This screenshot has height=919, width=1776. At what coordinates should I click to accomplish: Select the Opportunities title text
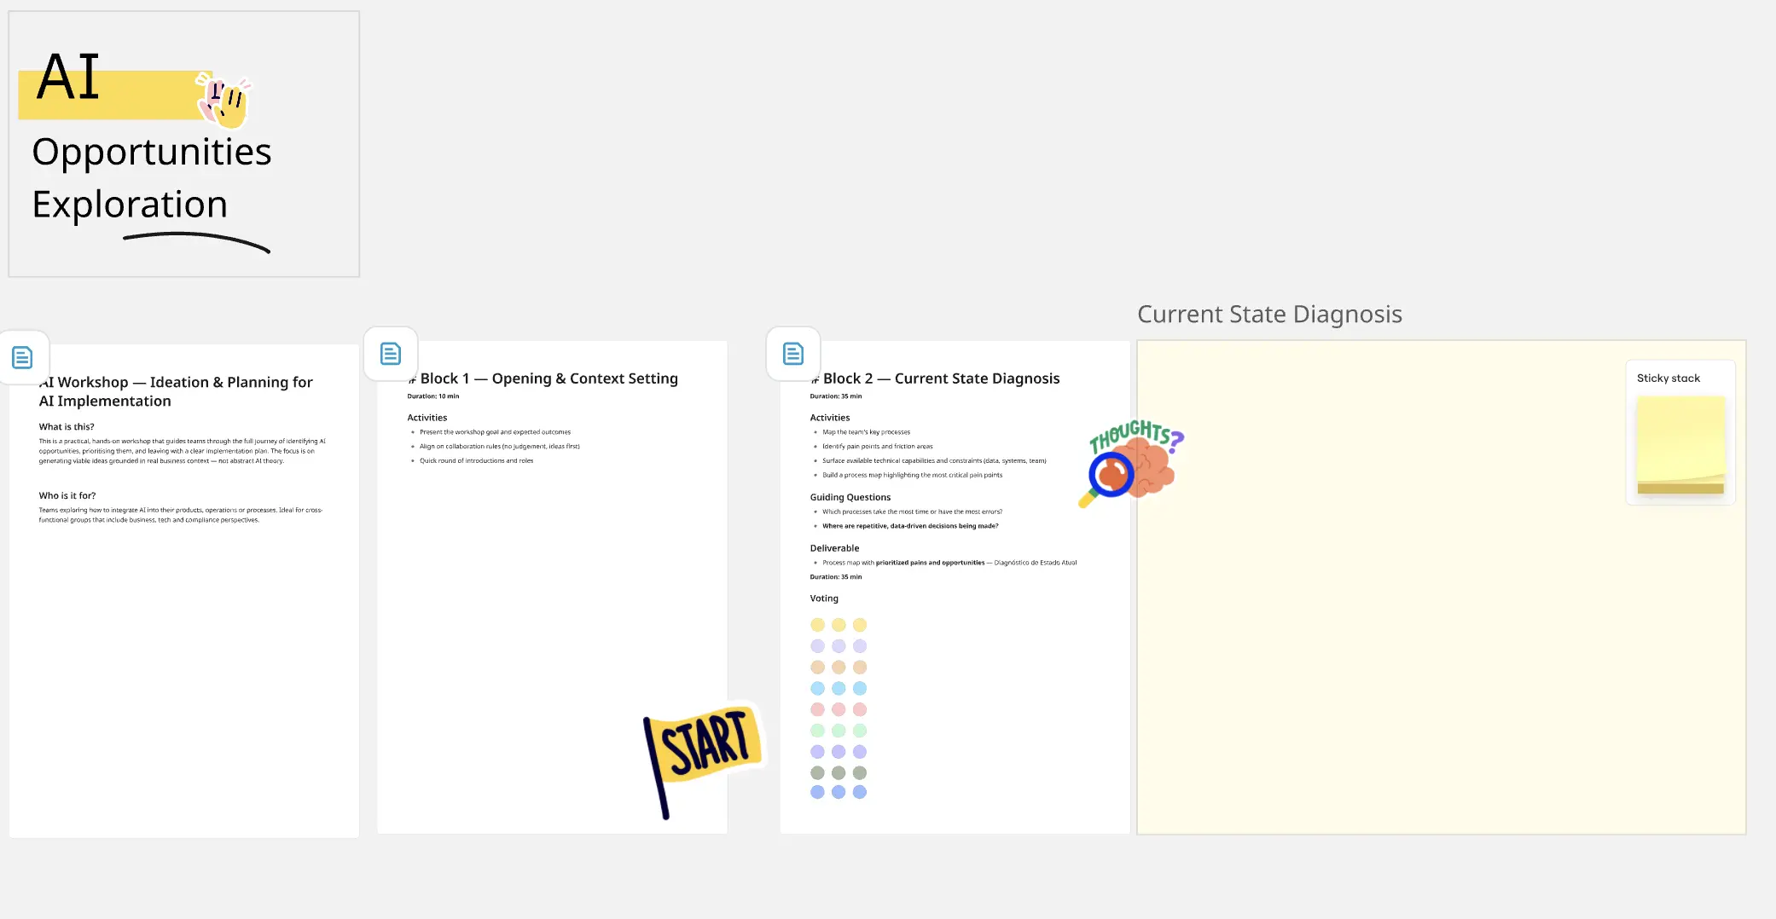[x=152, y=152]
